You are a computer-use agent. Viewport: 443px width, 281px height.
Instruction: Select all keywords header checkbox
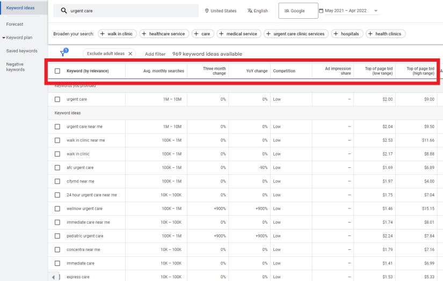point(57,71)
